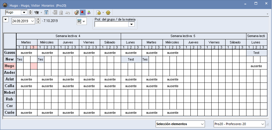Screen dimensions: 272x130
Task: Increase the date with up spinner arrow
Action: tap(38, 19)
